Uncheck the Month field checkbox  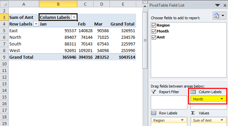click(154, 31)
